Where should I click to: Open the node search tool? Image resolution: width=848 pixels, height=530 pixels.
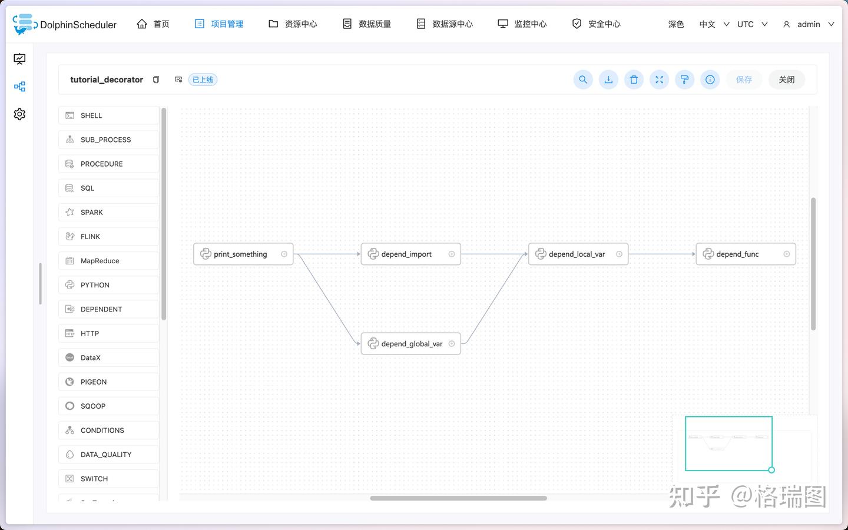pos(583,79)
